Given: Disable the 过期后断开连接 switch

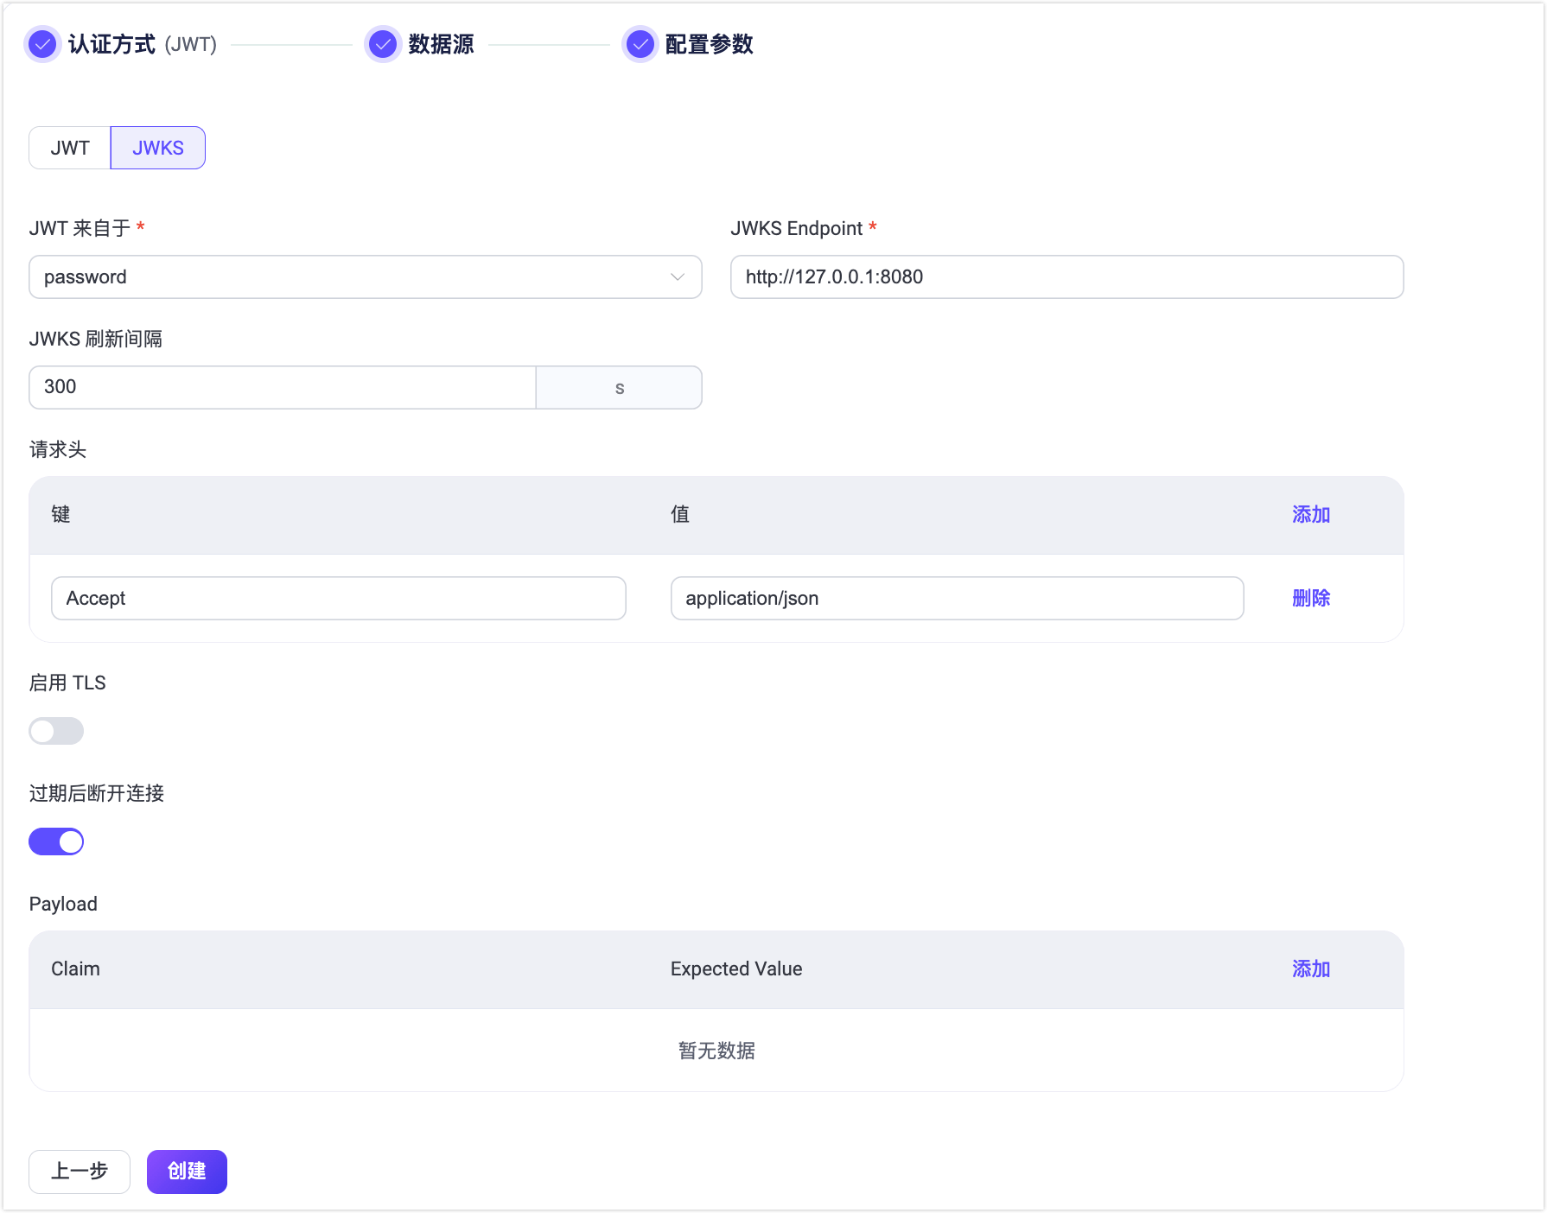Looking at the screenshot, I should (x=56, y=841).
